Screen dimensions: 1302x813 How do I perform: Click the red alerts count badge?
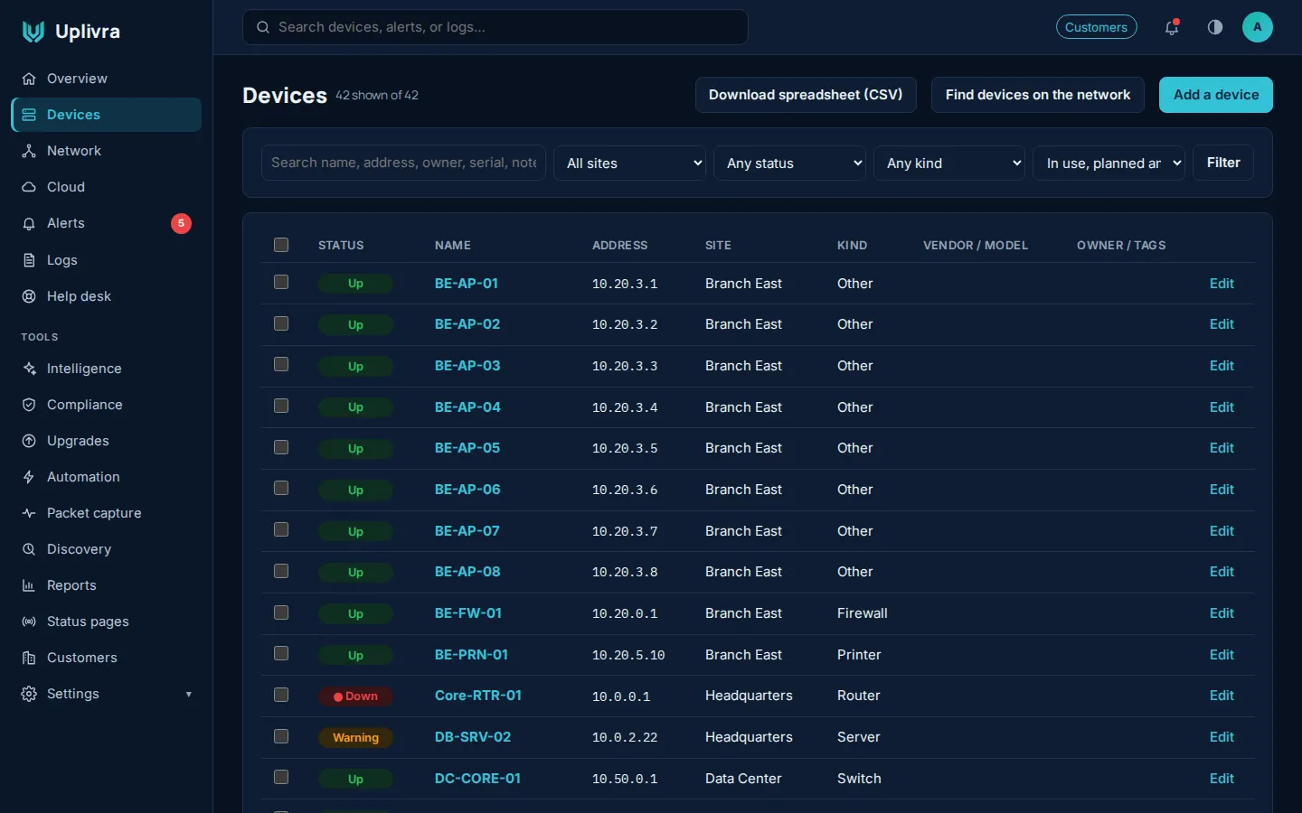tap(181, 223)
